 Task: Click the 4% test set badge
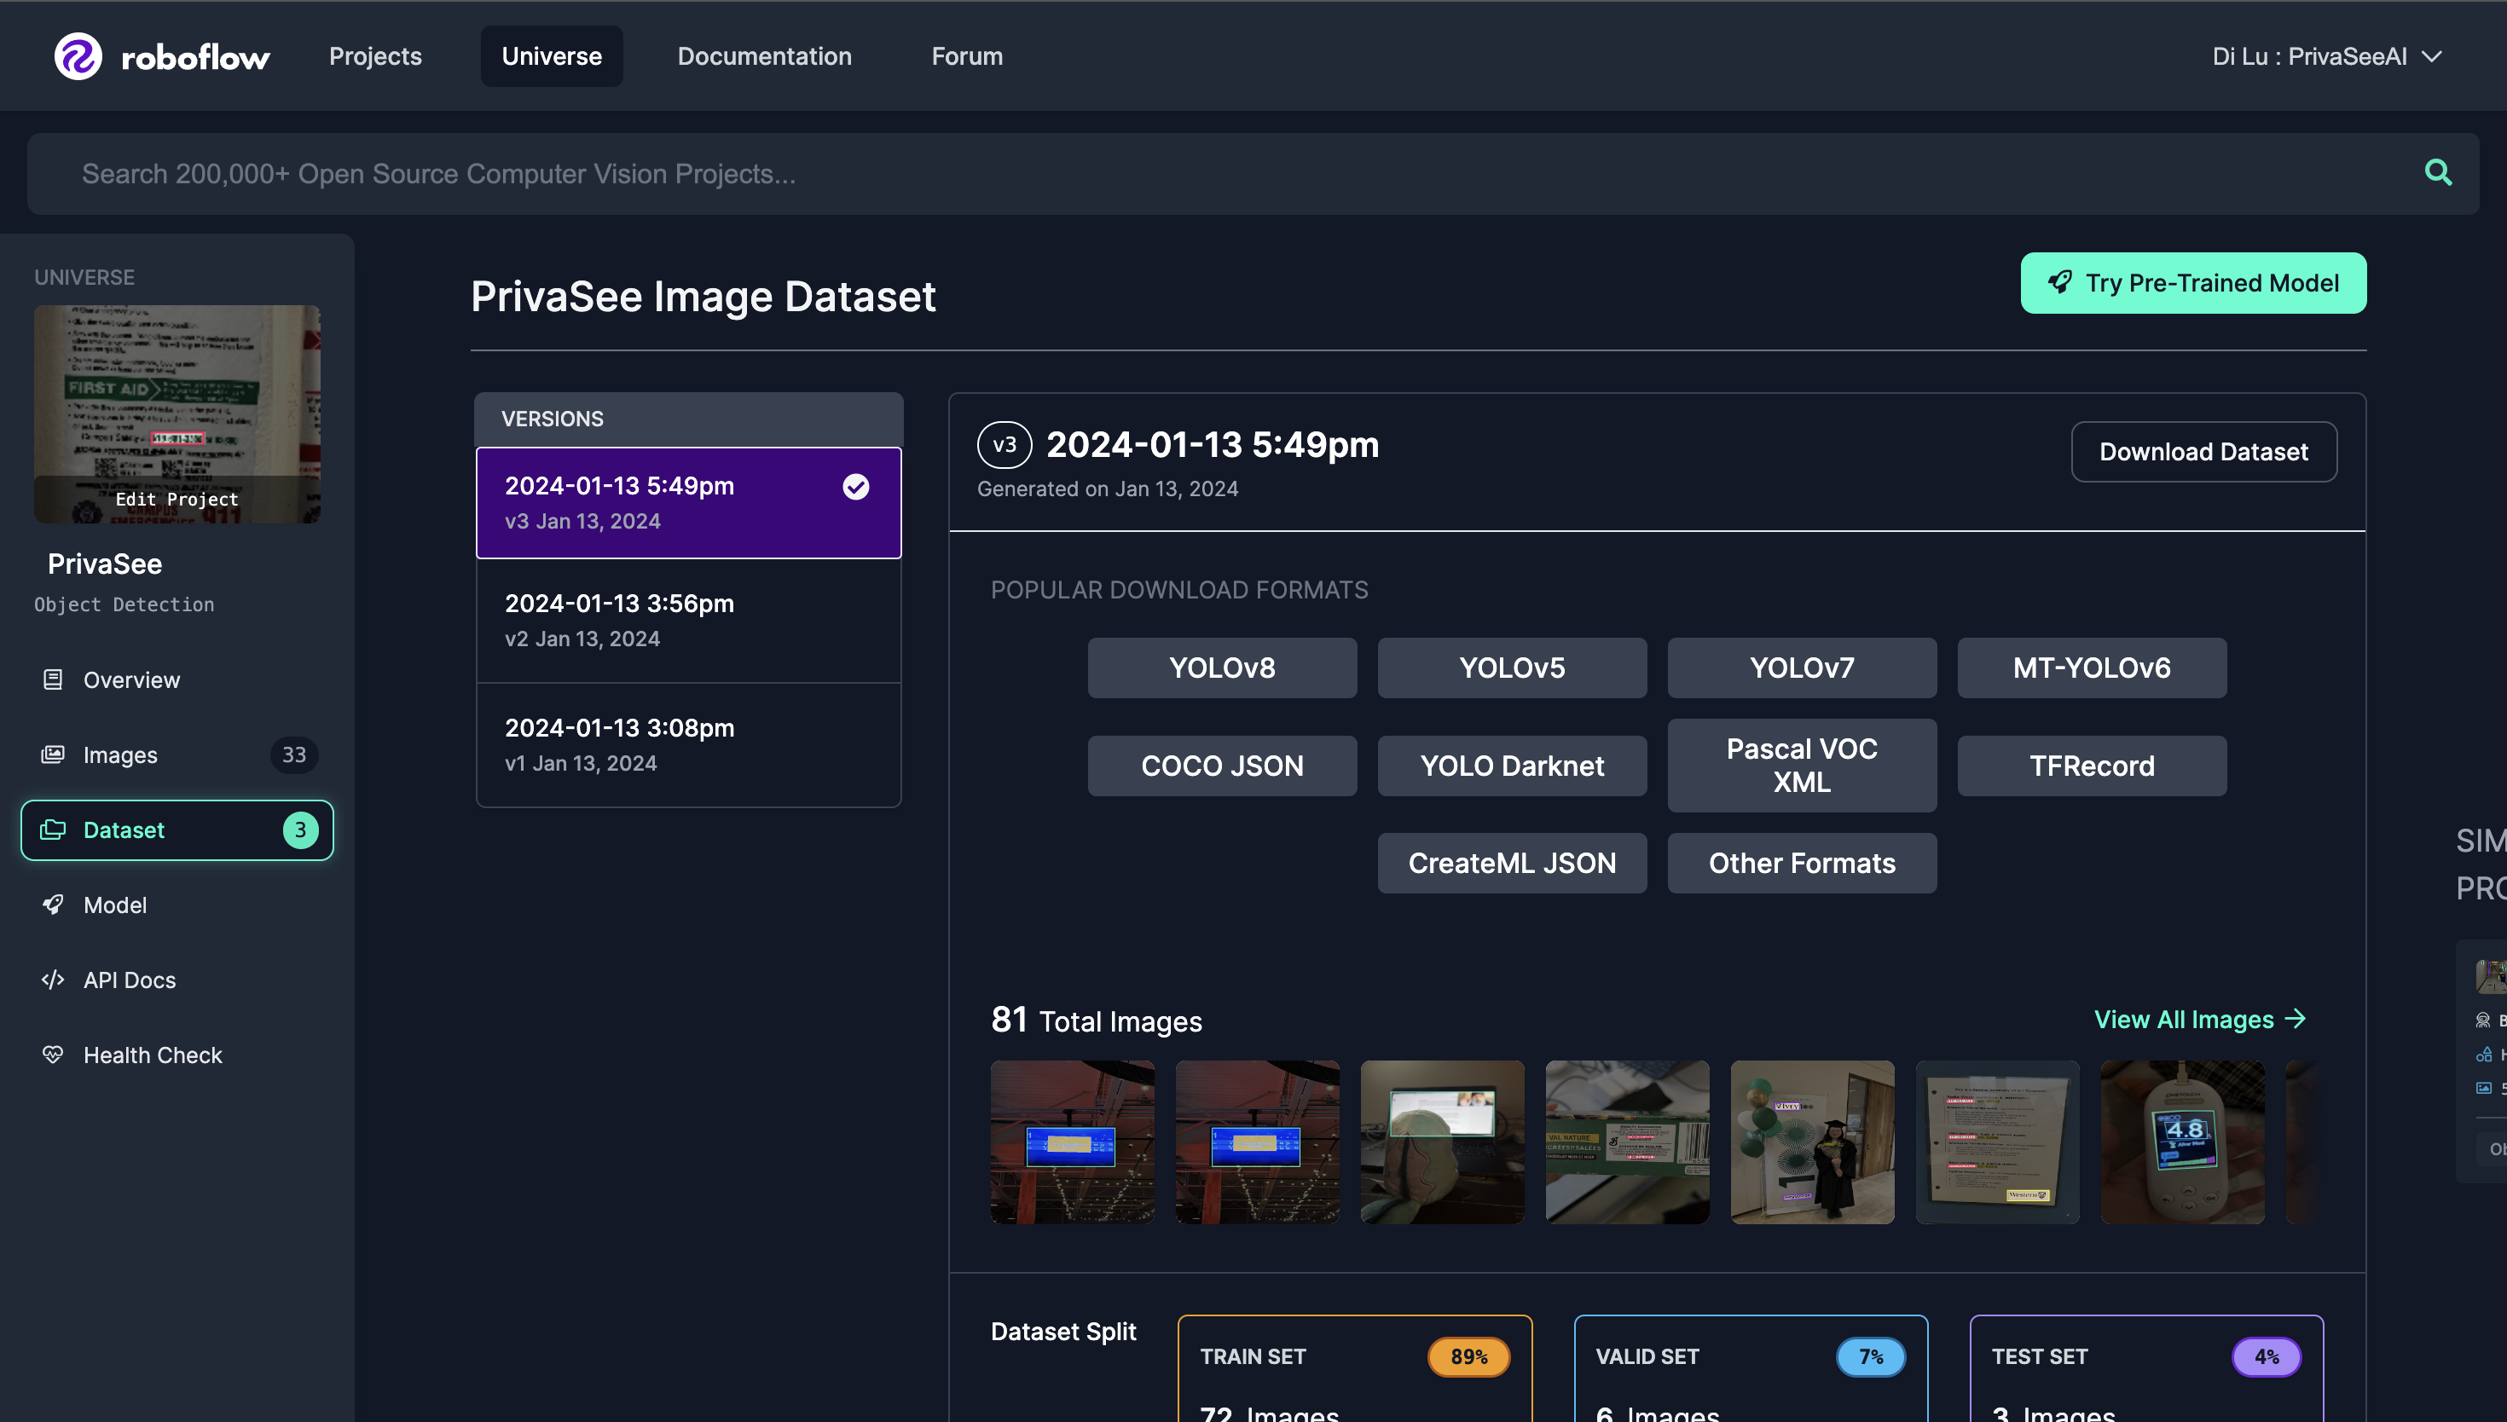tap(2266, 1356)
